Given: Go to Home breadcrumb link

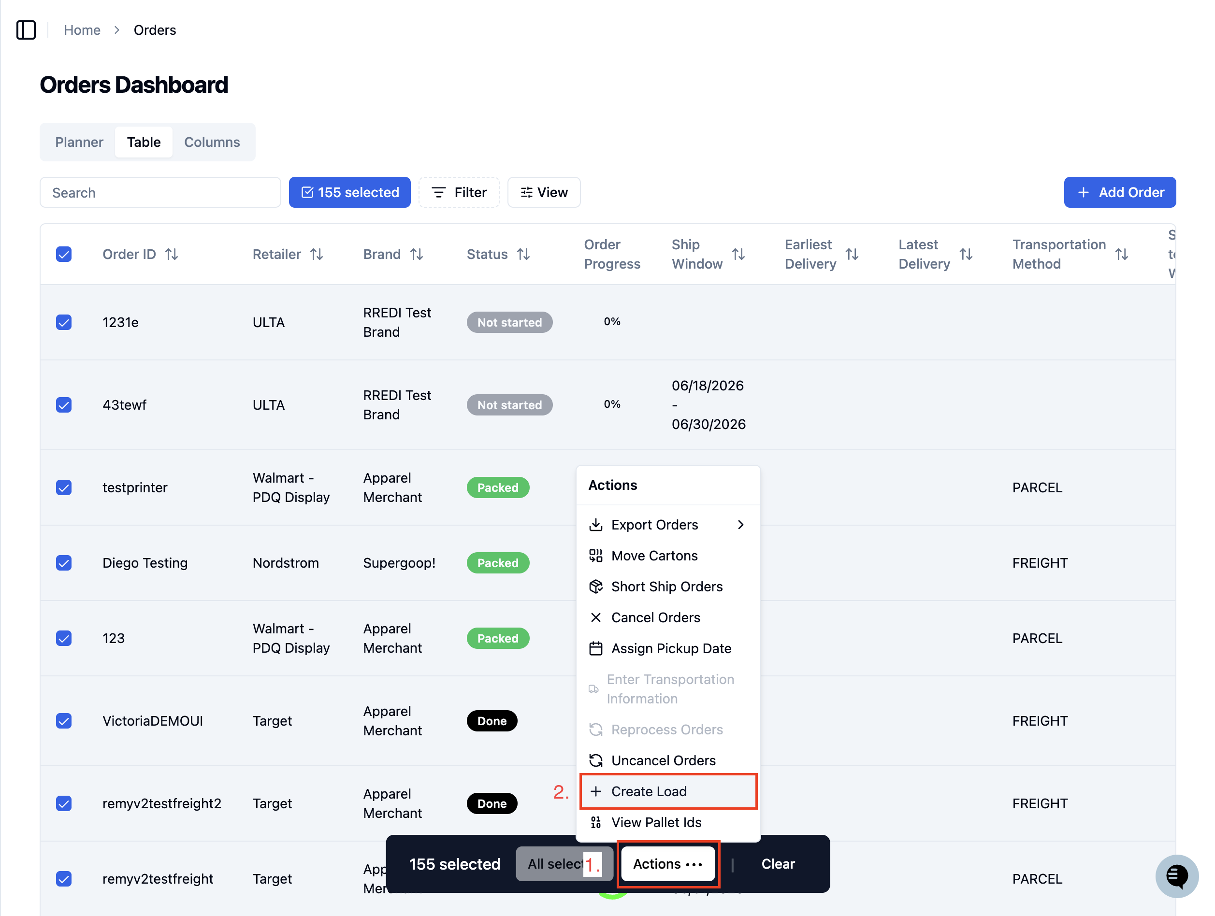Looking at the screenshot, I should pyautogui.click(x=82, y=29).
